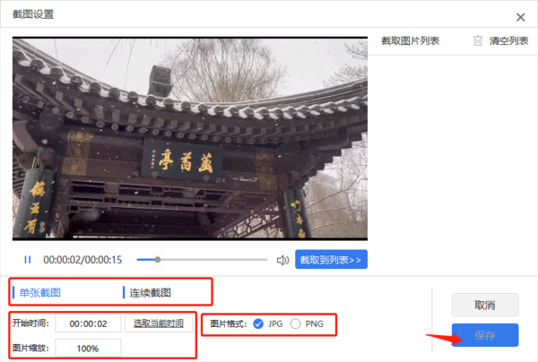Click the trash icon beside 清空列表
The height and width of the screenshot is (362, 538).
478,41
